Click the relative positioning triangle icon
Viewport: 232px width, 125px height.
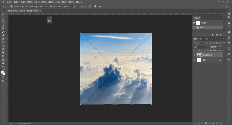click(26, 7)
